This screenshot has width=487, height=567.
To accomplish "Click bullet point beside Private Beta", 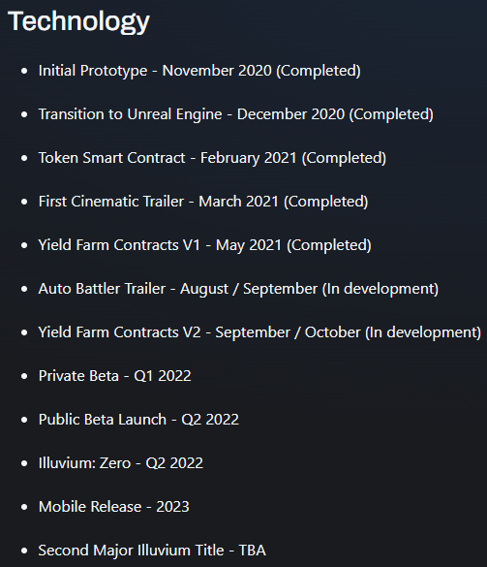I will point(24,376).
